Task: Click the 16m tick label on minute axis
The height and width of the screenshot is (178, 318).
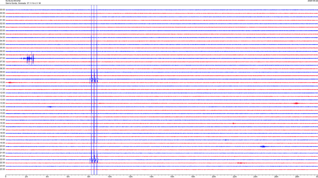Action: tap(172, 177)
